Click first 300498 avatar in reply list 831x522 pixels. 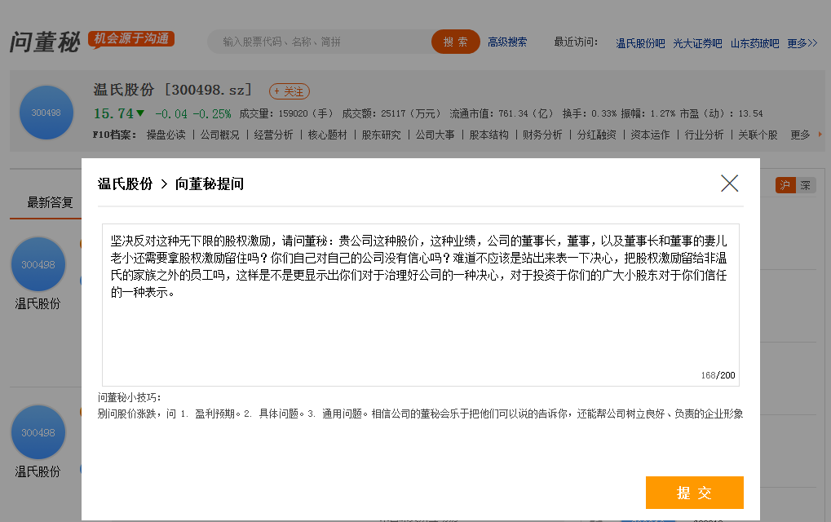pyautogui.click(x=38, y=264)
